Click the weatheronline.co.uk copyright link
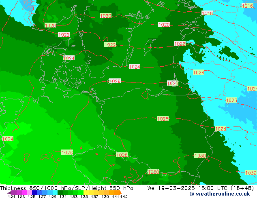 click(x=220, y=194)
